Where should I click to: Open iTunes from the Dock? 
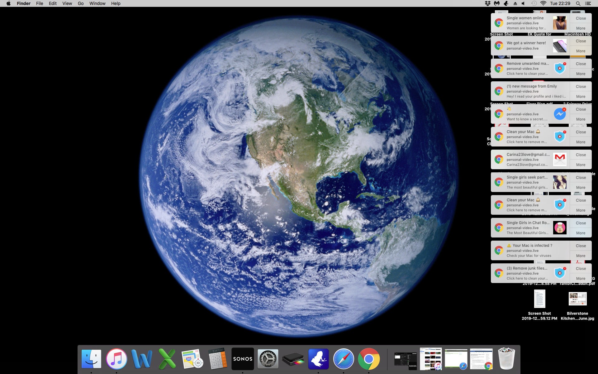(x=116, y=359)
